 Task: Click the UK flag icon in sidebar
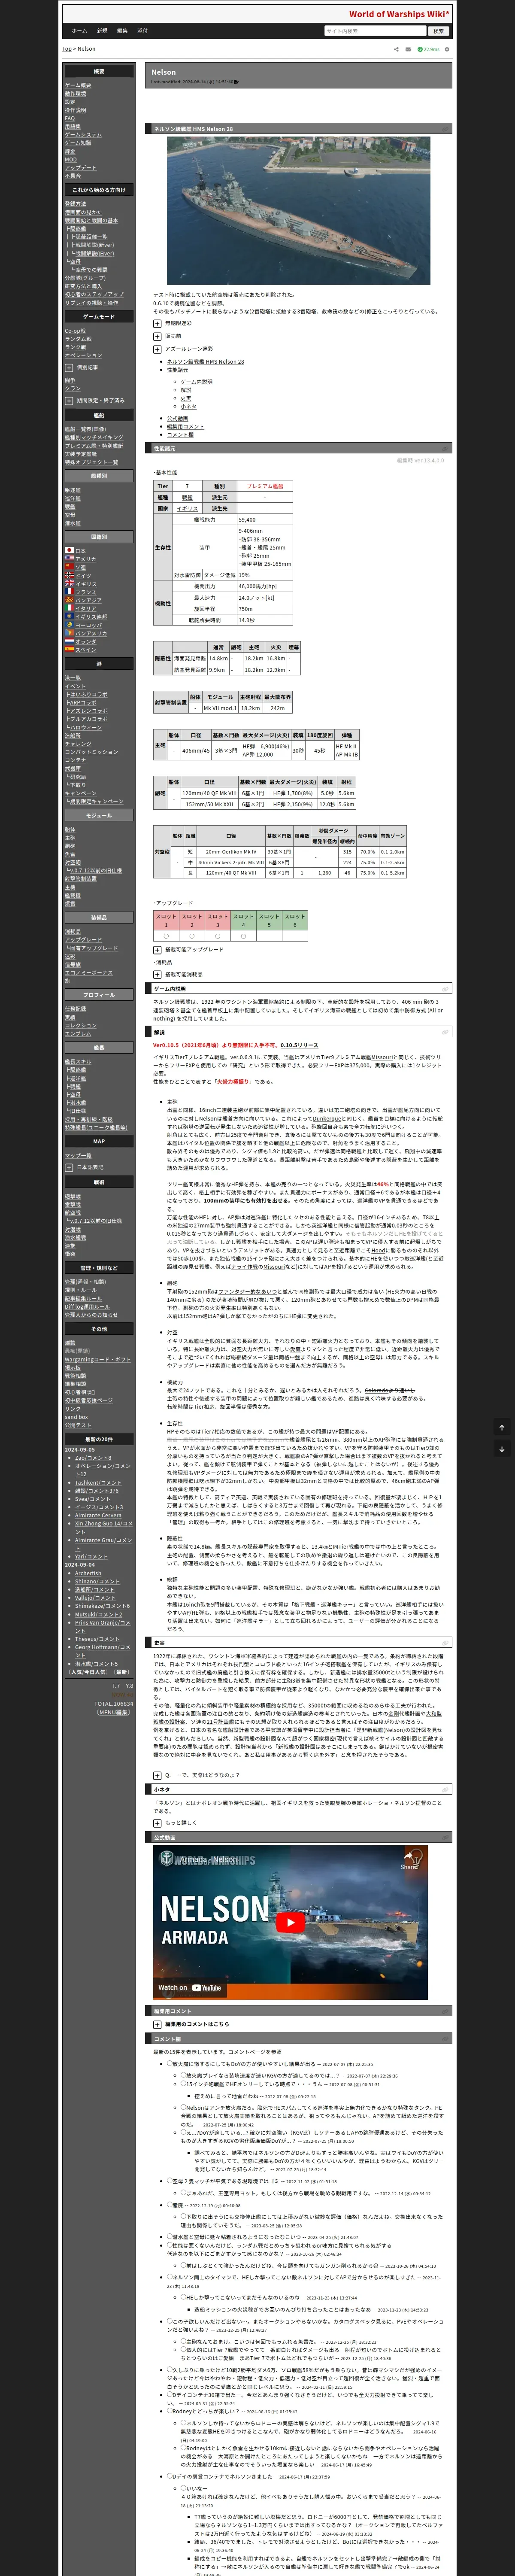click(69, 584)
